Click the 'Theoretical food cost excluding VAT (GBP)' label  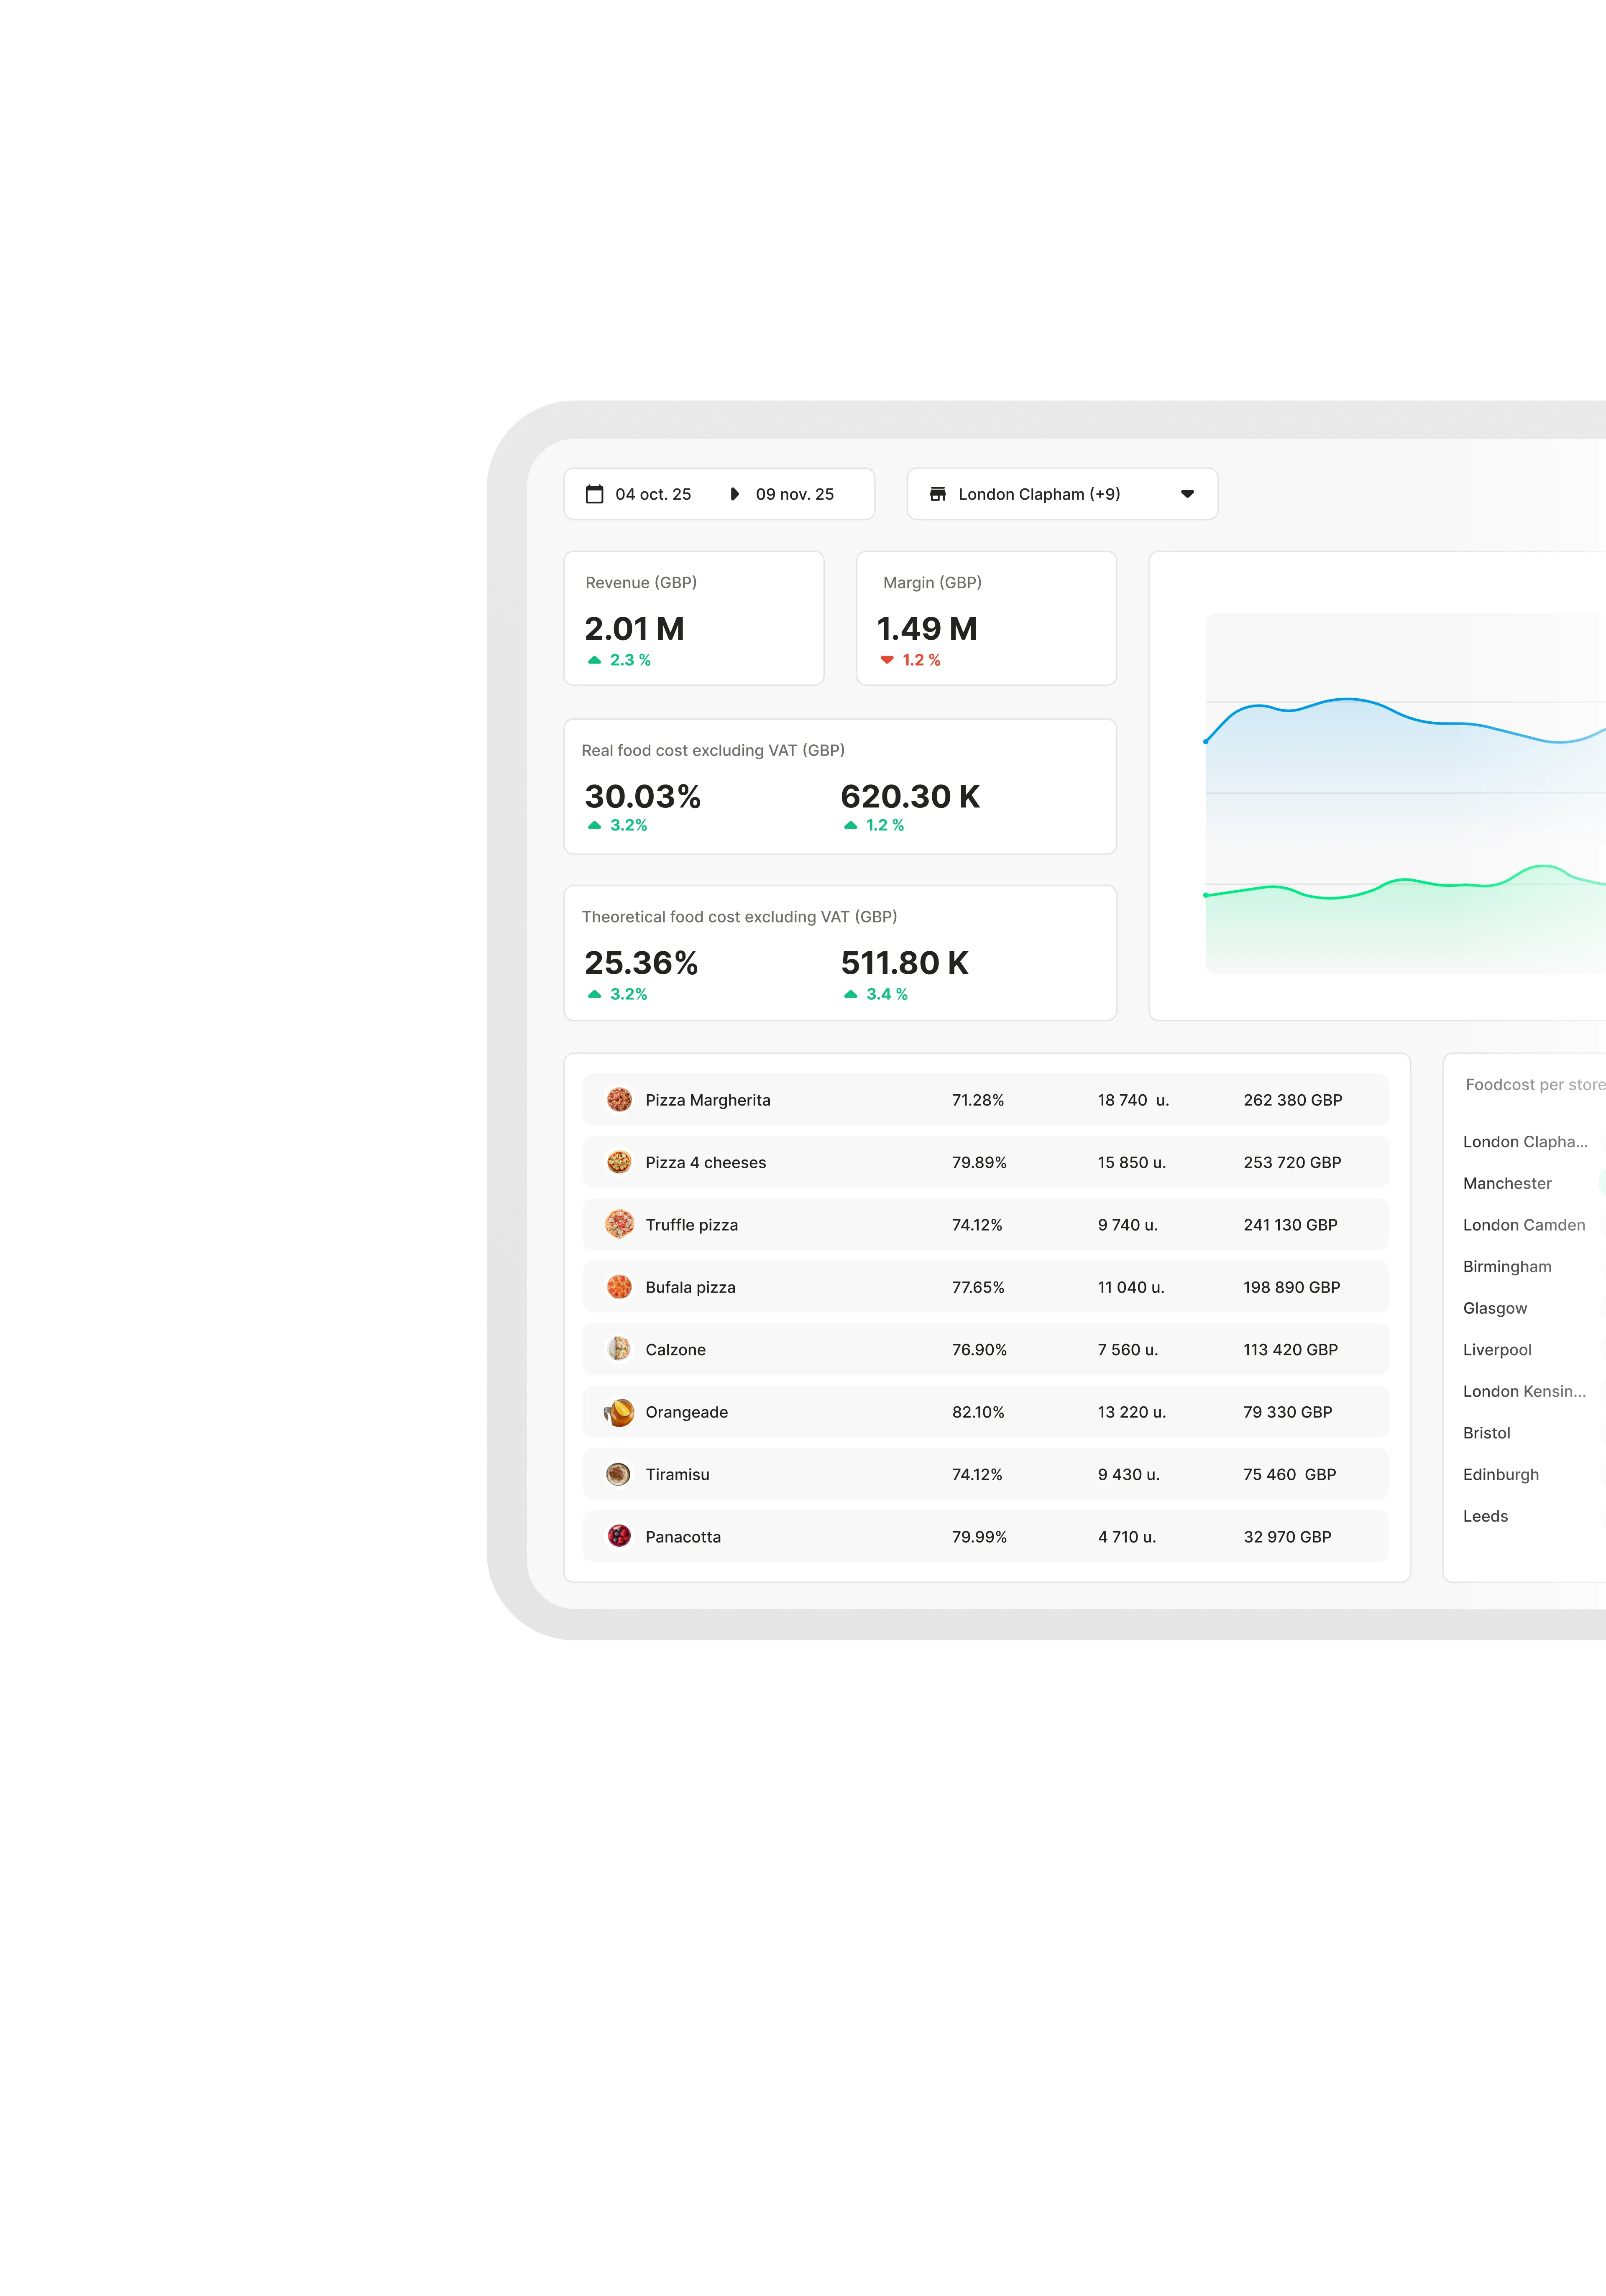(739, 917)
